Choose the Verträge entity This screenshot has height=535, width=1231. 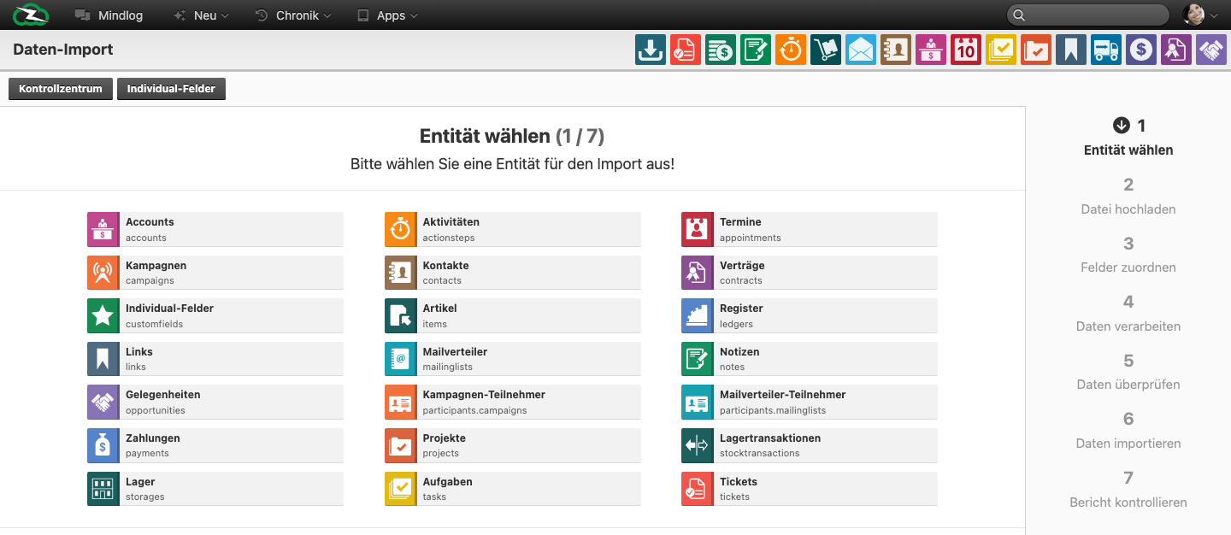(810, 273)
